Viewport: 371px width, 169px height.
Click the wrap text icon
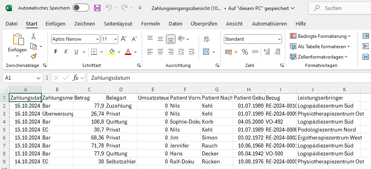[207, 39]
